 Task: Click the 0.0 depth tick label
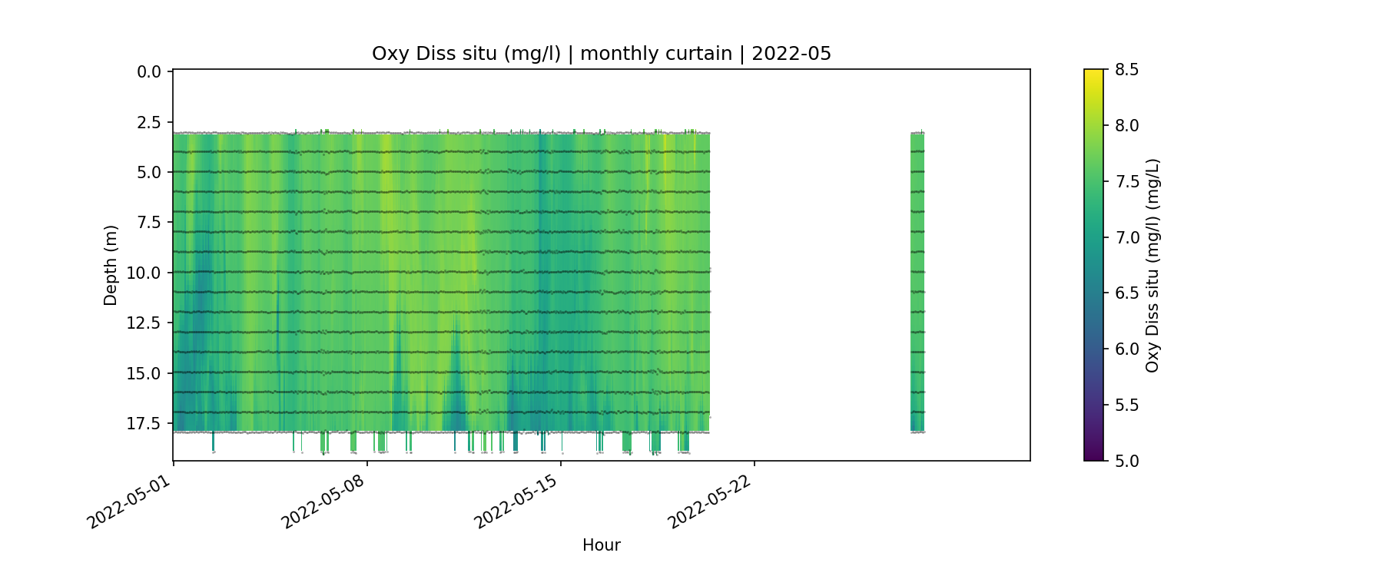click(x=149, y=72)
